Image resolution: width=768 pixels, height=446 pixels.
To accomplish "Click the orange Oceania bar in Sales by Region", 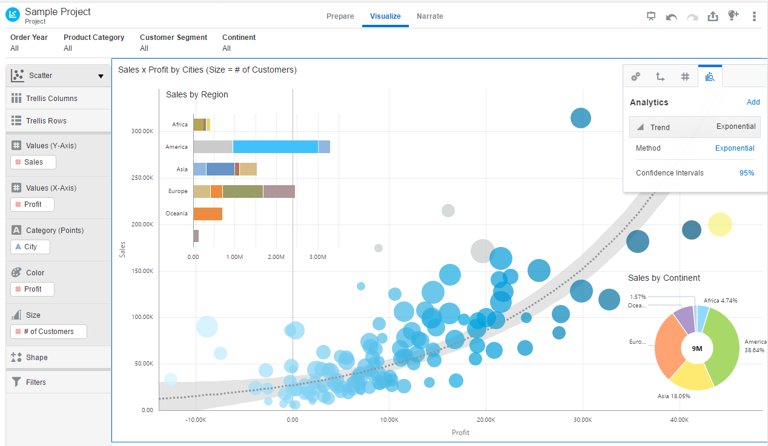I will (208, 214).
